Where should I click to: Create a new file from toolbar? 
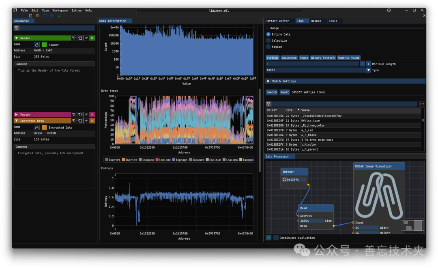click(x=30, y=15)
